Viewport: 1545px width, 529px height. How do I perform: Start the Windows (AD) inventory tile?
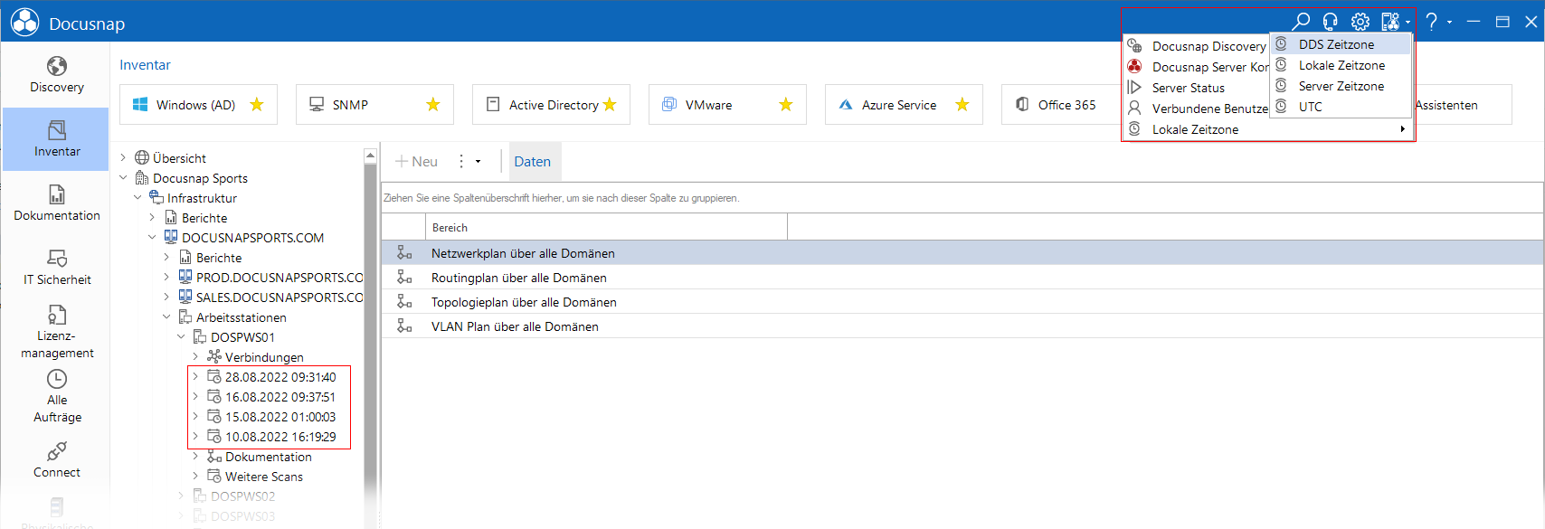(x=198, y=105)
